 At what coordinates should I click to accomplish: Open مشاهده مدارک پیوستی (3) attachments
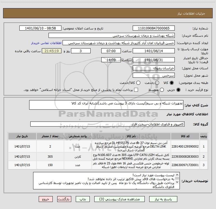click(x=120, y=199)
